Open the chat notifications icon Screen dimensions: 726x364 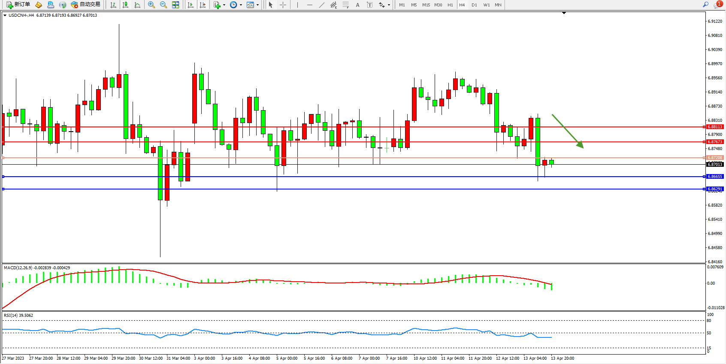[717, 5]
